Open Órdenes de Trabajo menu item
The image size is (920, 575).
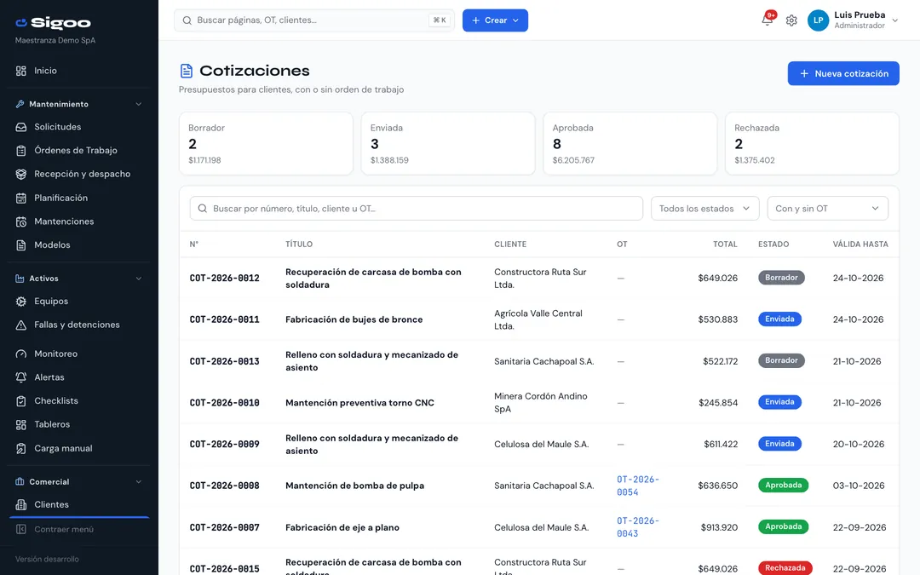[76, 150]
